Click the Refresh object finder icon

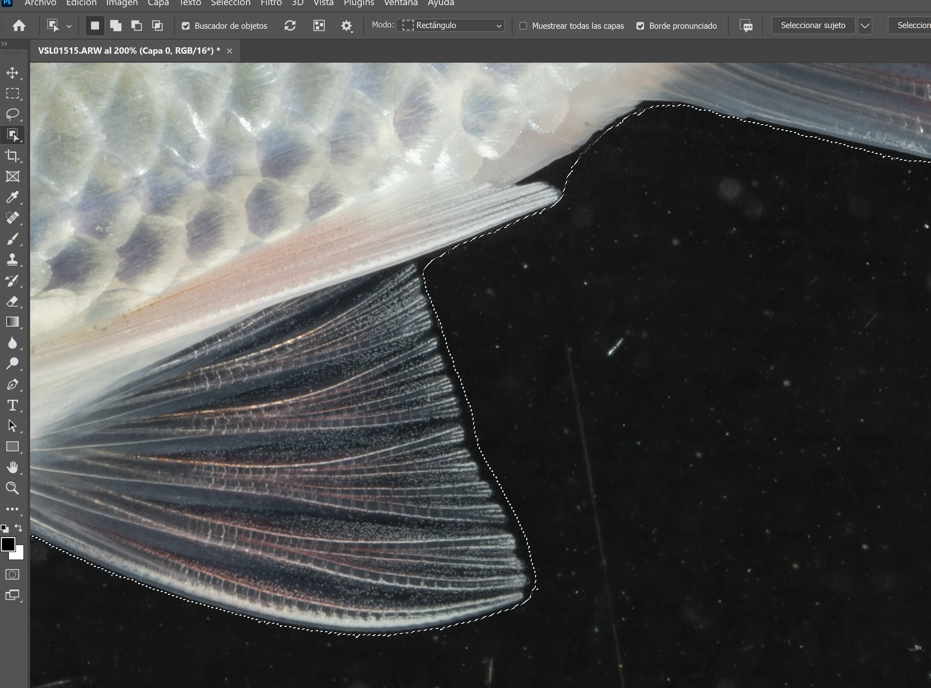point(290,26)
